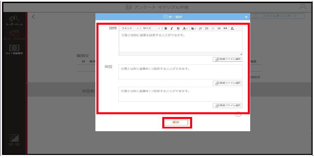Open サイト情報管理 in the sidebar
This screenshot has height=158, width=314.
click(14, 50)
